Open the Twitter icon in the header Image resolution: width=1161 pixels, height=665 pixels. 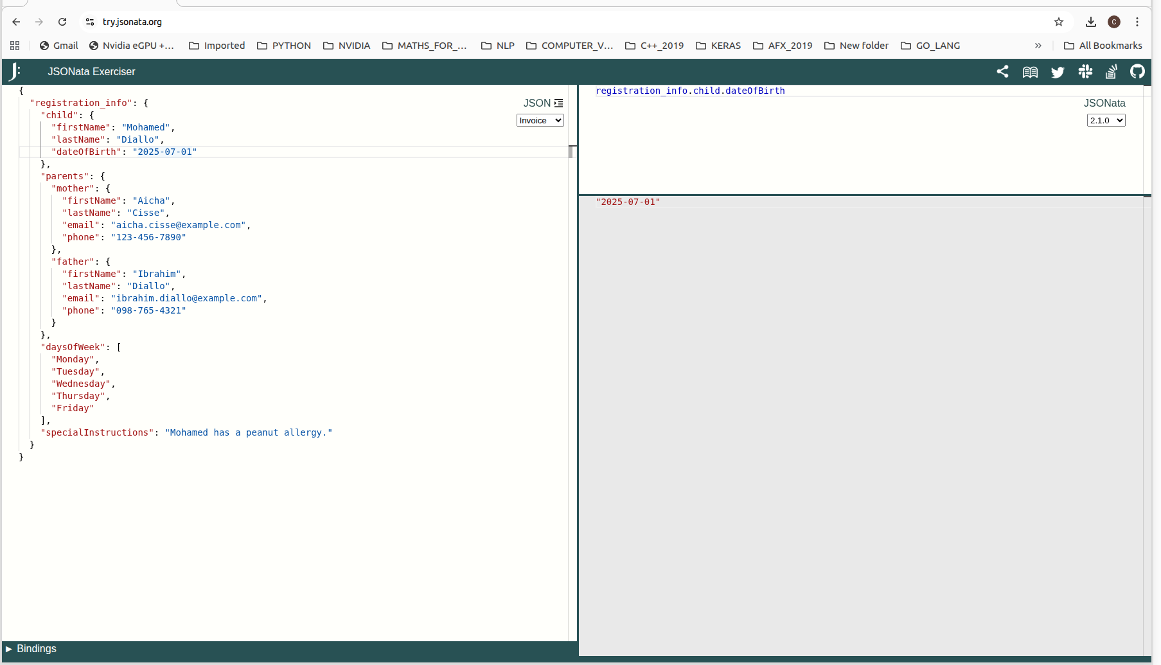1058,71
